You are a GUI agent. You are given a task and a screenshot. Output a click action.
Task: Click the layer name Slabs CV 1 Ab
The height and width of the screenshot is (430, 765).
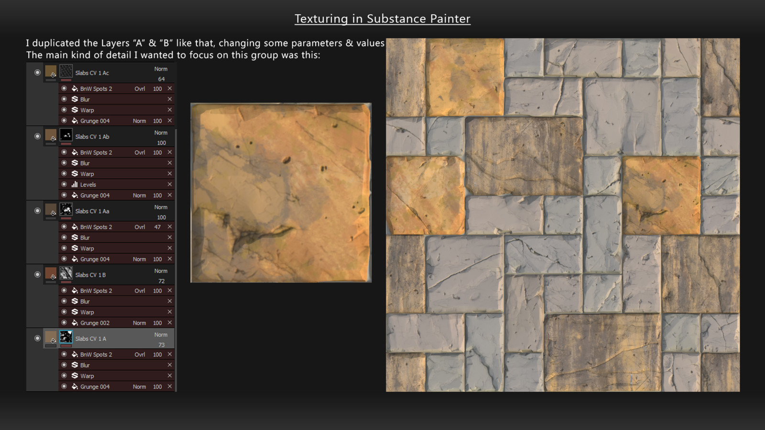point(92,137)
